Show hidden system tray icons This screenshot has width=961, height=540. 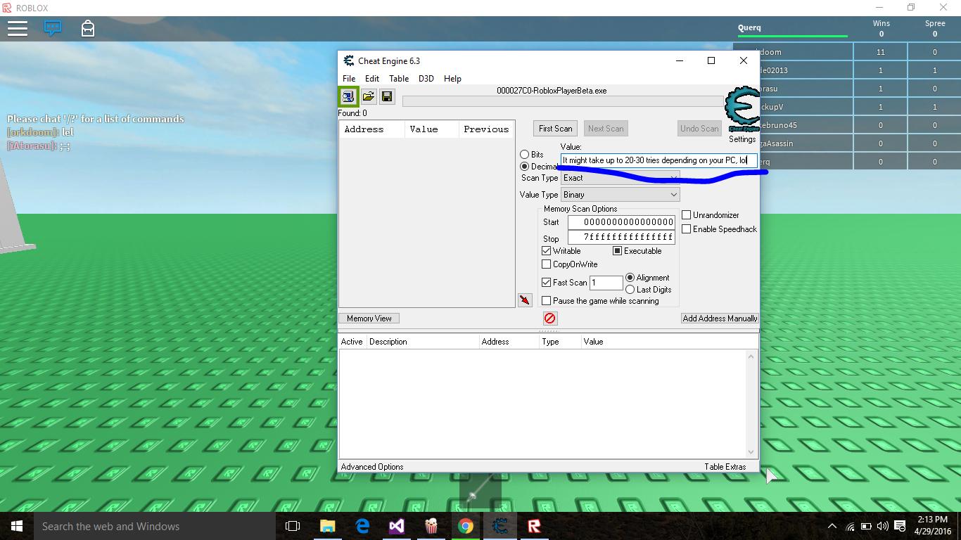(x=832, y=526)
